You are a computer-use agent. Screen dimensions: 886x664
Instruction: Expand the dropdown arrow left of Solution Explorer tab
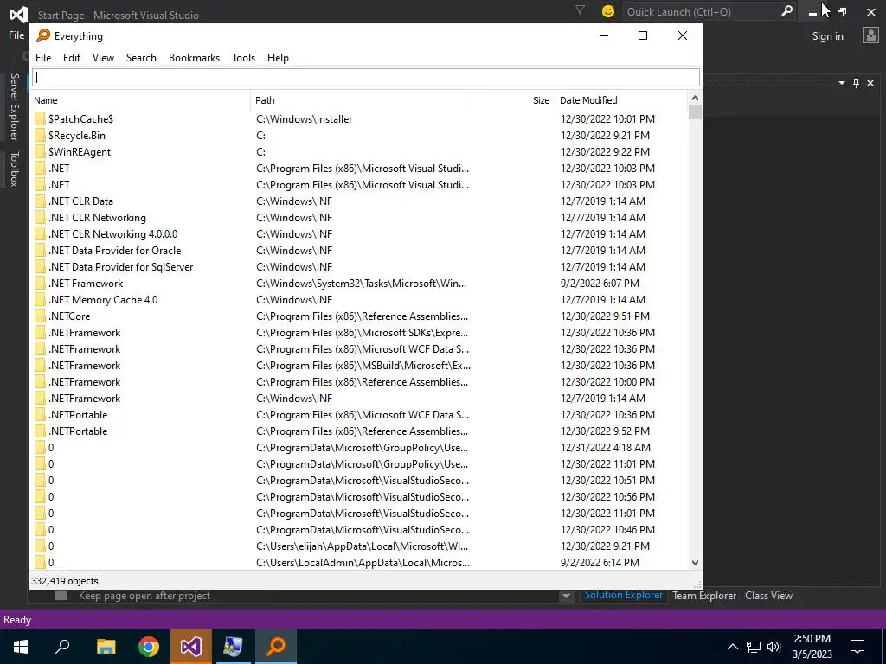tap(566, 597)
